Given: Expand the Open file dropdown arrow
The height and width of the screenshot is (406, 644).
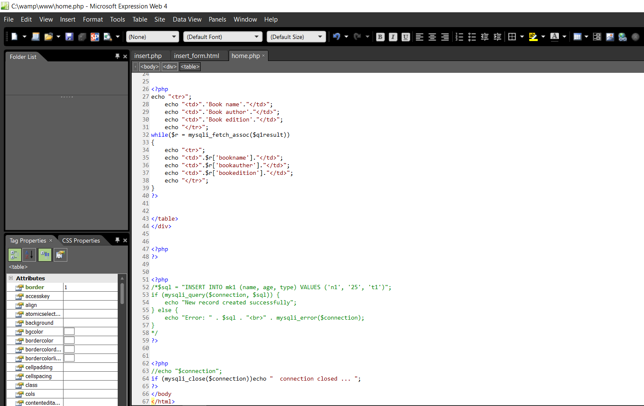Looking at the screenshot, I should (58, 37).
